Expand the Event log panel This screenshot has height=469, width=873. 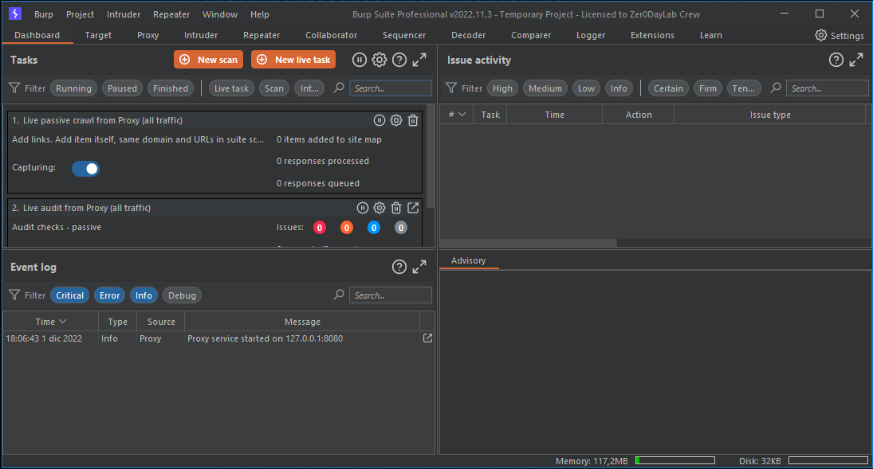click(x=419, y=267)
